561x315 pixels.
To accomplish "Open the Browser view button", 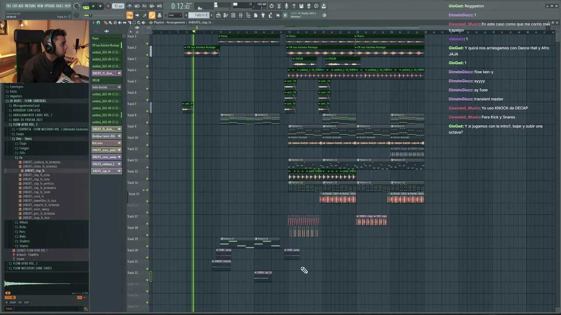I will tap(248, 15).
